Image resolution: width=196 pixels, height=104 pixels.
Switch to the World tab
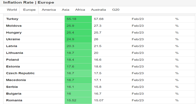pyautogui.click(x=12, y=10)
